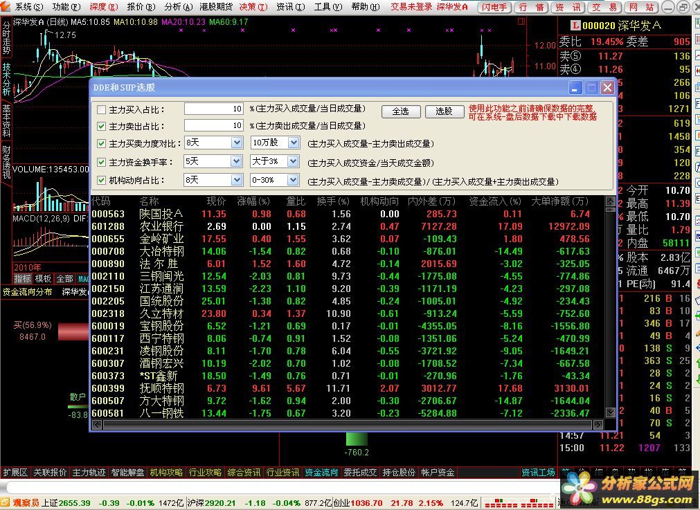Click the stock table's scroll-left arrow
The height and width of the screenshot is (510, 700).
[x=97, y=425]
